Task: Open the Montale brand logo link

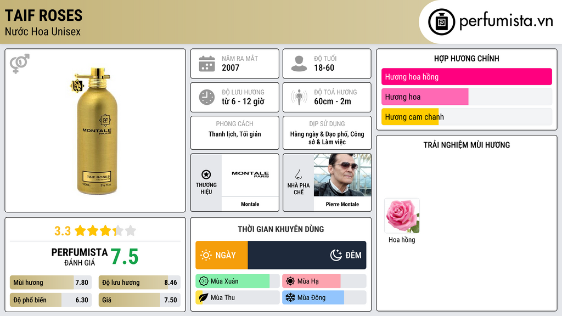Action: tap(250, 175)
